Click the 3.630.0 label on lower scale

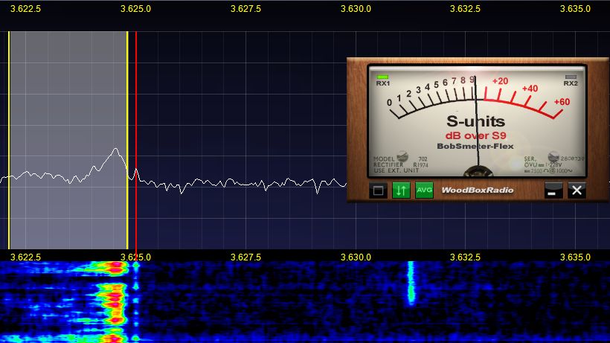point(356,257)
